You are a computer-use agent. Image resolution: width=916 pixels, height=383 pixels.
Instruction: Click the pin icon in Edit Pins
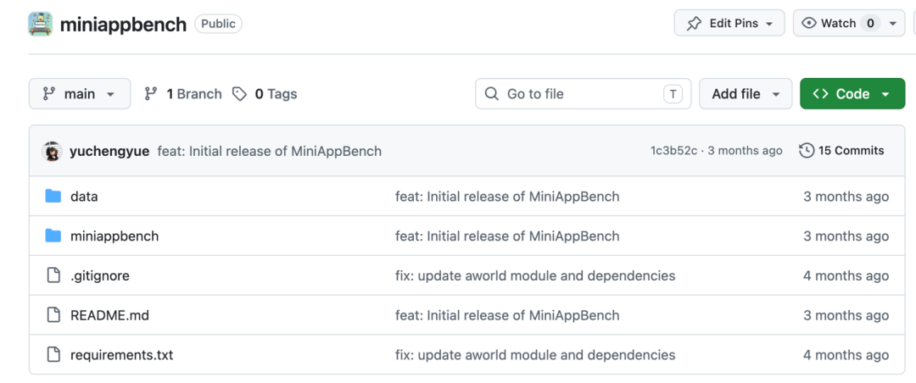pyautogui.click(x=694, y=24)
